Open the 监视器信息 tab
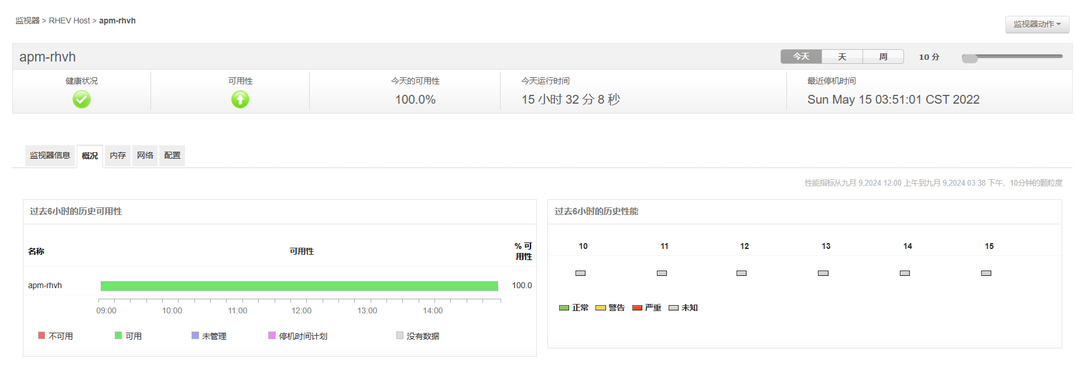 (x=50, y=156)
